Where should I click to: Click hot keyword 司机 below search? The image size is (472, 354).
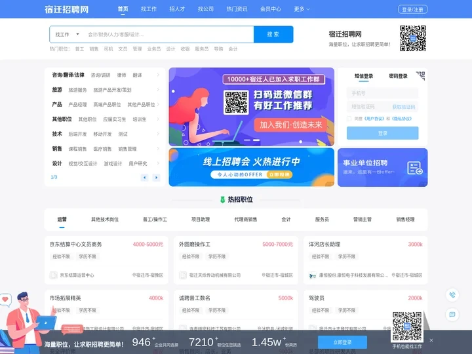point(108,49)
